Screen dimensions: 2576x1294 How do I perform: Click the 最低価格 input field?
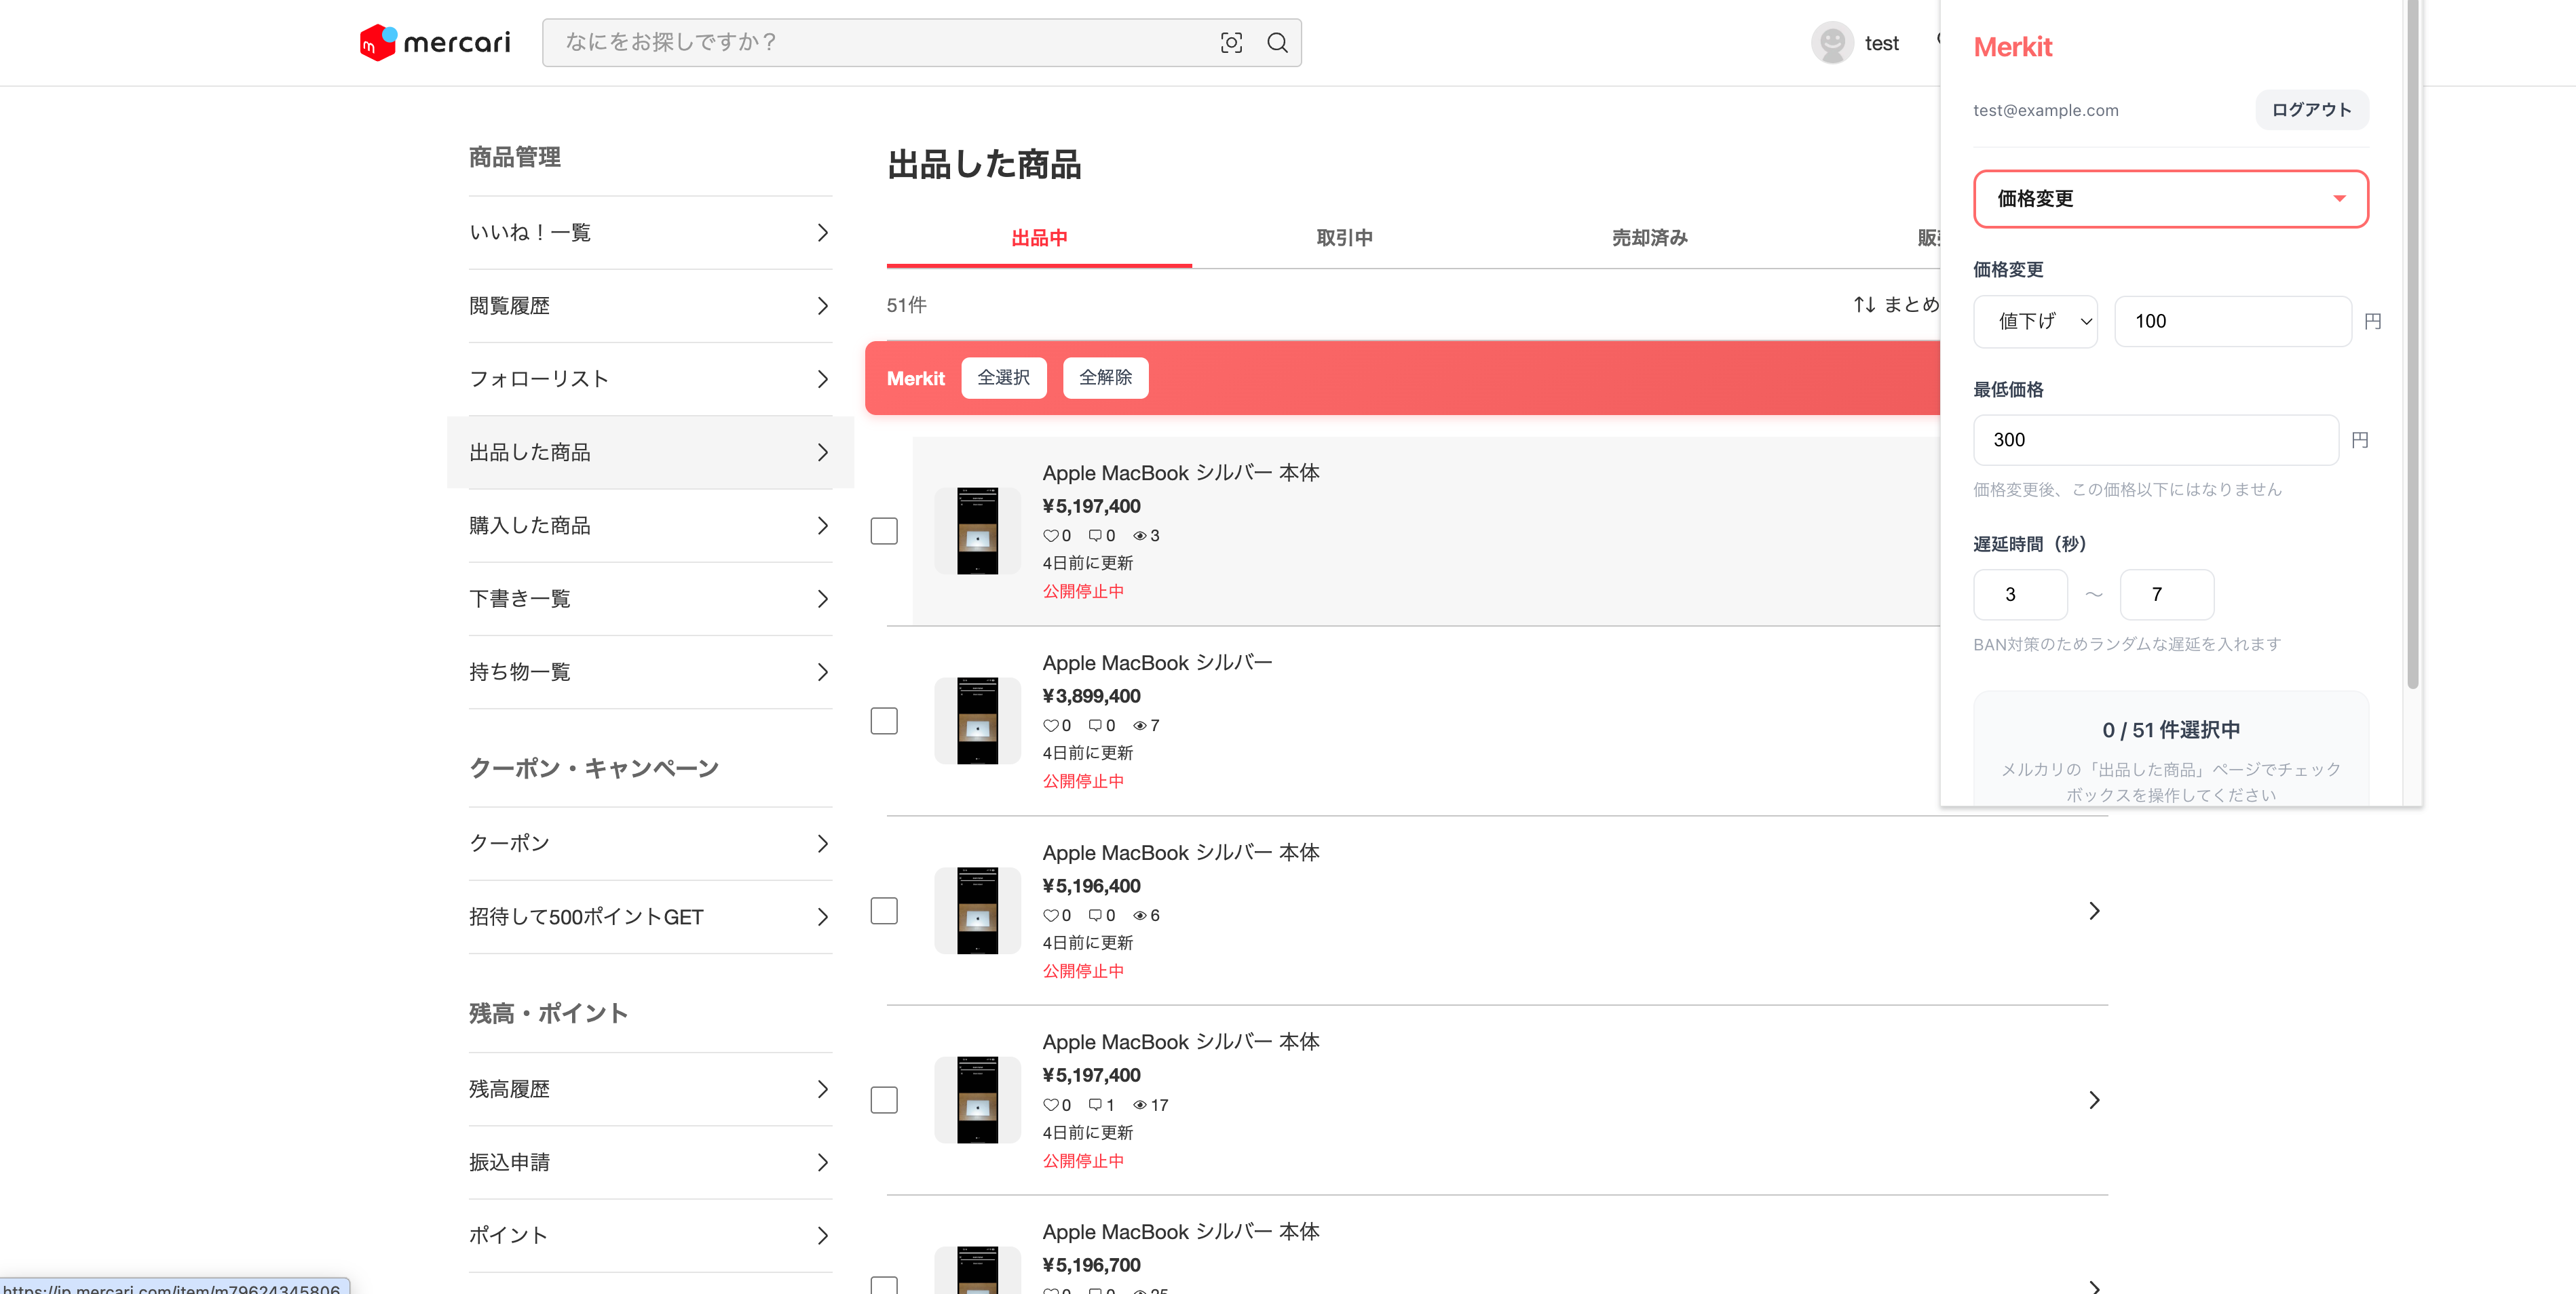[2155, 441]
